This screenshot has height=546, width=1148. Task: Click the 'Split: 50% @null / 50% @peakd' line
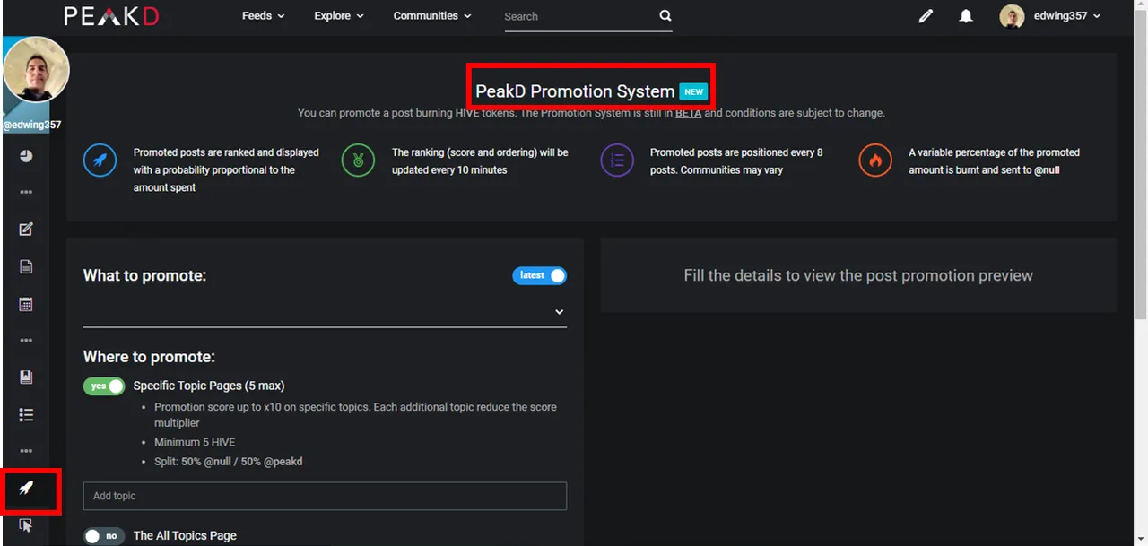[x=228, y=462]
